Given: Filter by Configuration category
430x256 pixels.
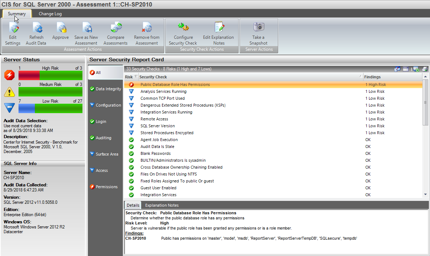Looking at the screenshot, I should 106,105.
